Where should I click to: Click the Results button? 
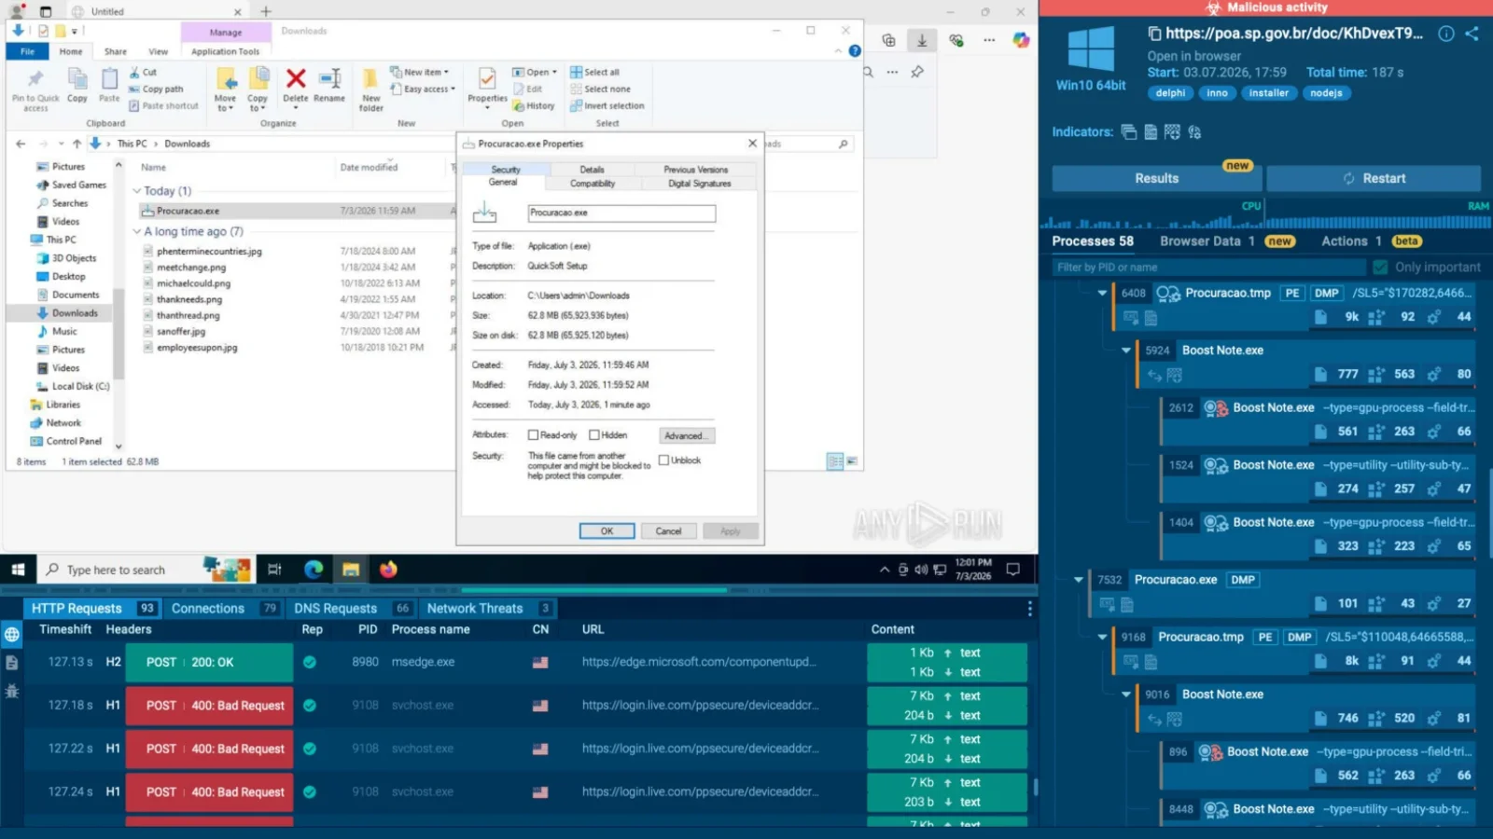[1157, 178]
